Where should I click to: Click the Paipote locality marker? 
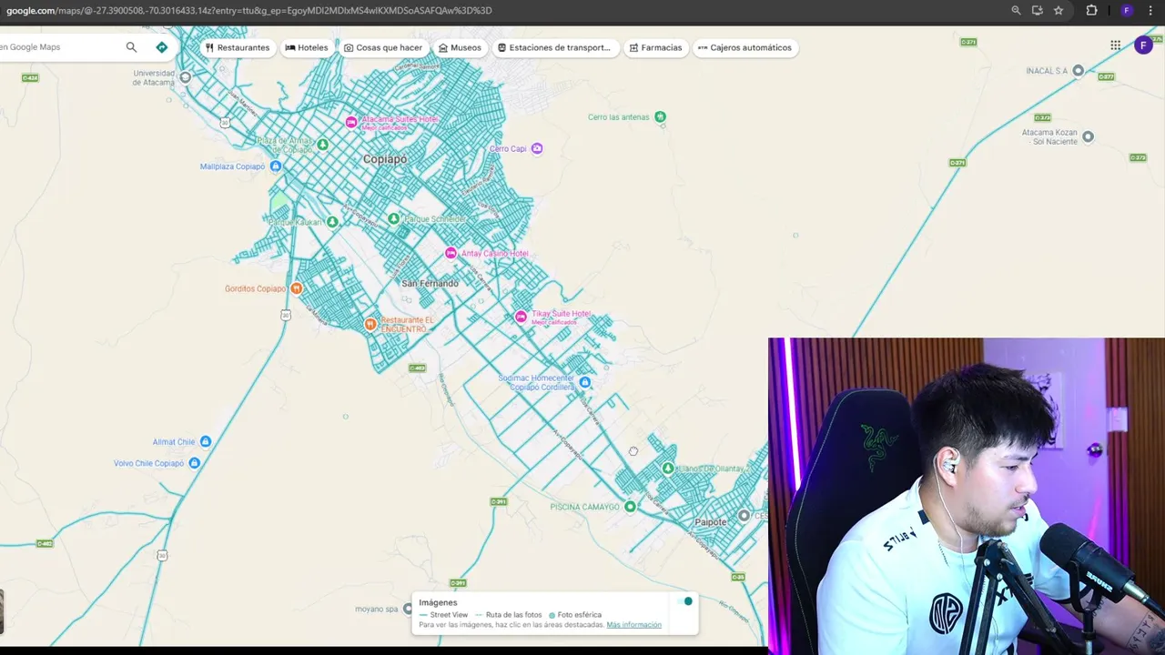pyautogui.click(x=711, y=522)
